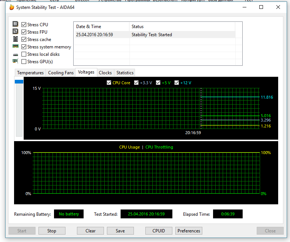Maximize the System Stability Test window
Screen dimensions: 290x242
(261, 7)
